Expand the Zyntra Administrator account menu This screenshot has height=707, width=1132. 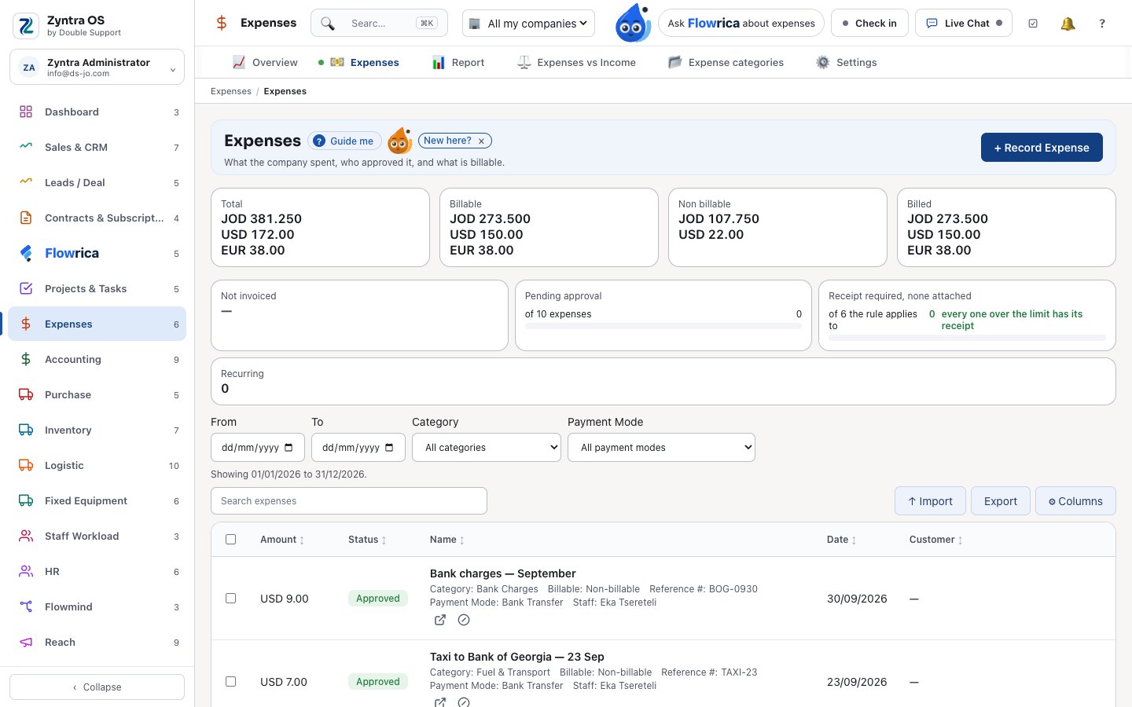tap(97, 67)
